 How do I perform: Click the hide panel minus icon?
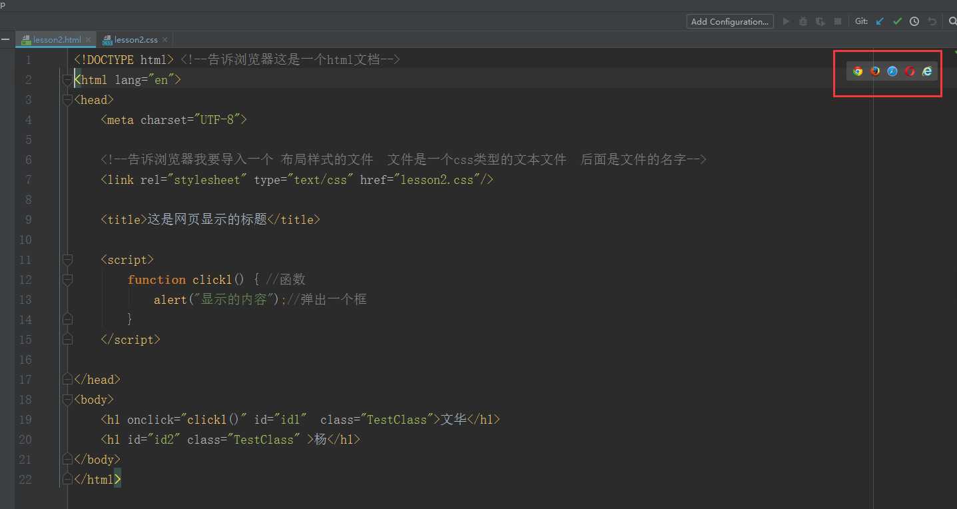[5, 39]
